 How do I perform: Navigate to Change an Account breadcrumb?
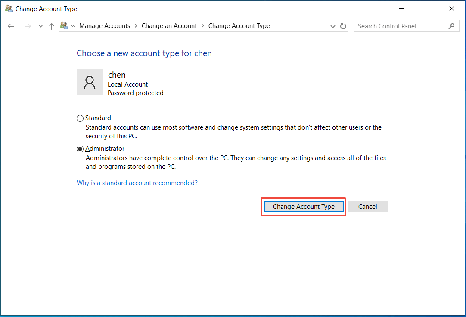[169, 26]
